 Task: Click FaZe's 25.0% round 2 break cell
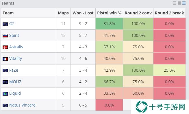169,70
